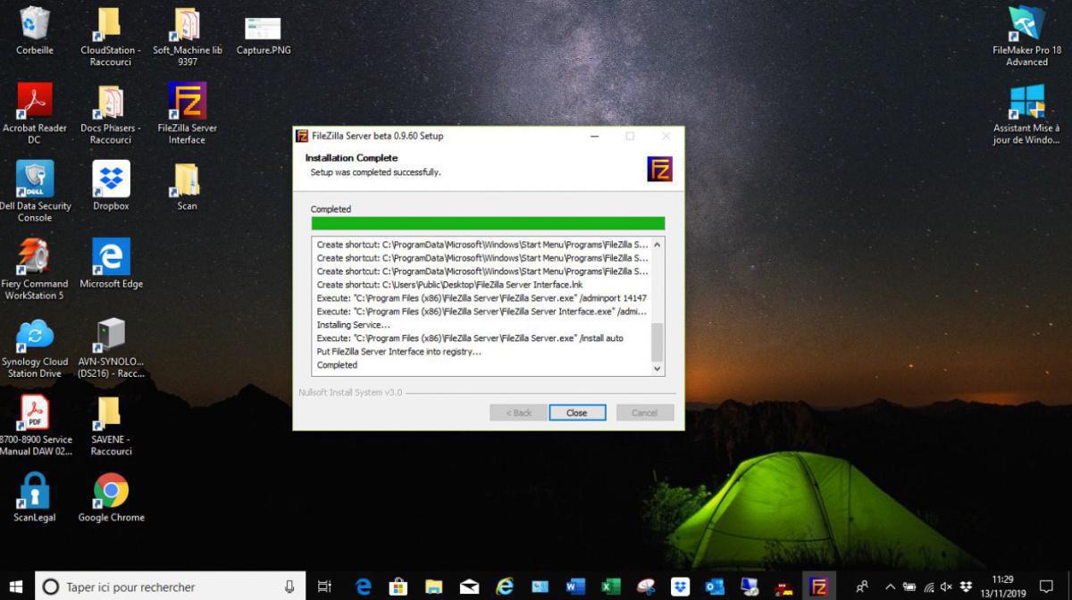
Task: Click the Dropbox system tray icon
Action: pos(966,587)
